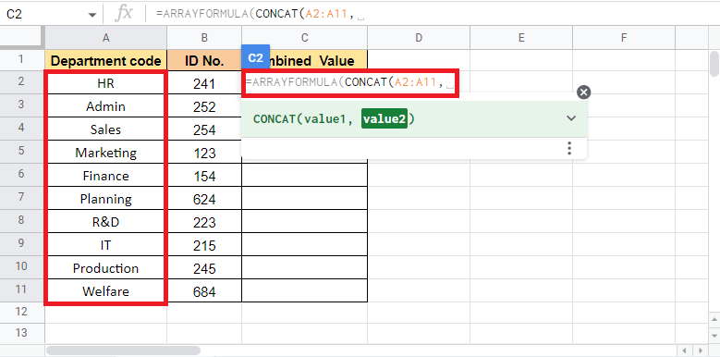Select column C header

pyautogui.click(x=304, y=38)
